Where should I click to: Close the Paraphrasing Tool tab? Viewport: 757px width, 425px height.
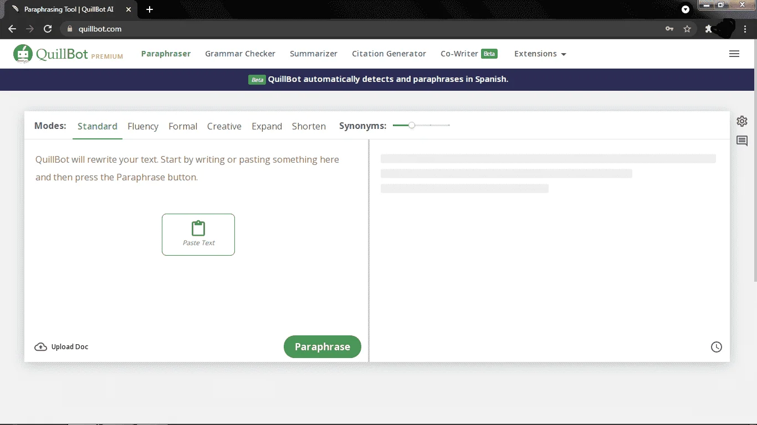(x=129, y=9)
